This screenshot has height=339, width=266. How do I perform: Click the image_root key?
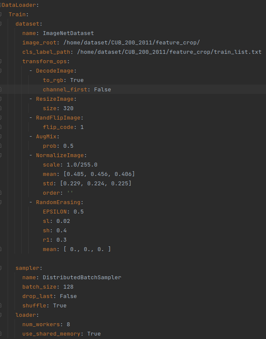pyautogui.click(x=39, y=43)
